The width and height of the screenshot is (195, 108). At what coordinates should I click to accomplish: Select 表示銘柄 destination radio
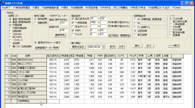click(x=135, y=35)
